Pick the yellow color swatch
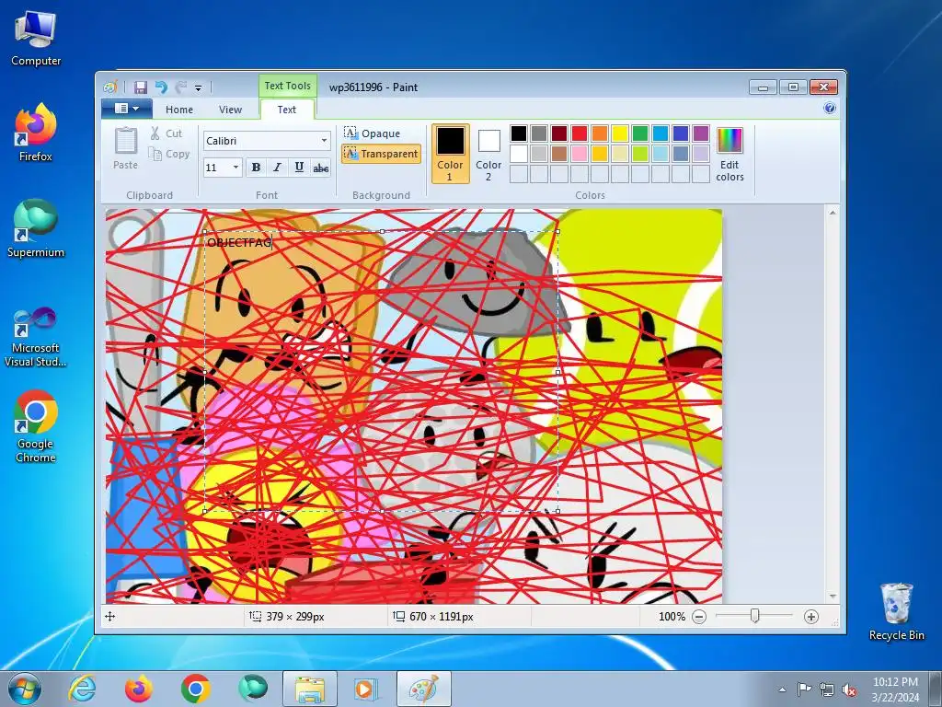Screen dimensions: 942x707 [620, 133]
